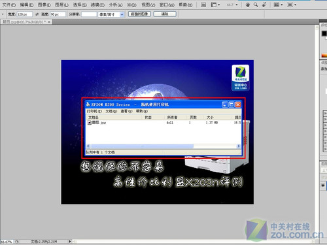Screen dimensions: 327x245
Task: Select the Zoom magnifier tool icon
Action: click(256, 5)
